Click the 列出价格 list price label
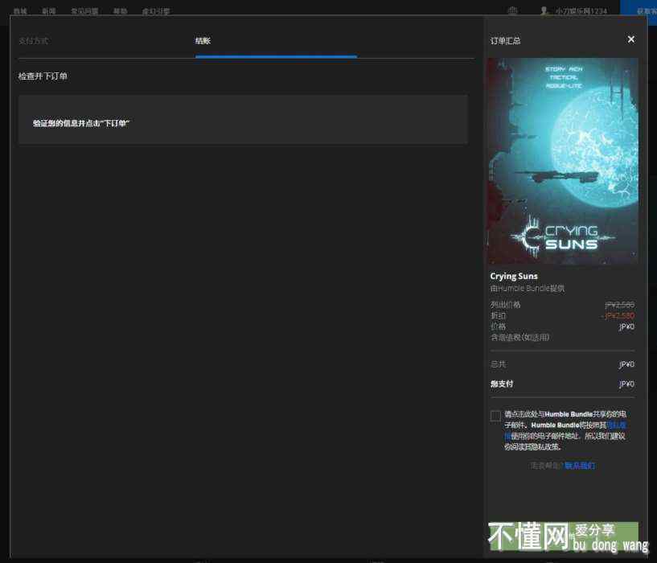The image size is (657, 563). [x=505, y=305]
